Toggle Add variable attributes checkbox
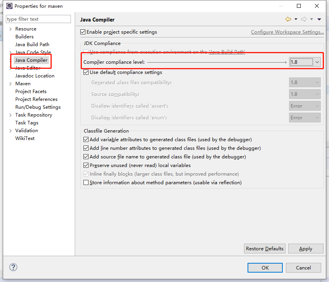This screenshot has width=329, height=282. click(86, 140)
